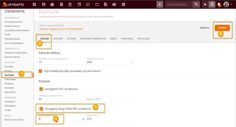Start the timer with play icon
The height and width of the screenshot is (127, 236).
pos(205,4)
